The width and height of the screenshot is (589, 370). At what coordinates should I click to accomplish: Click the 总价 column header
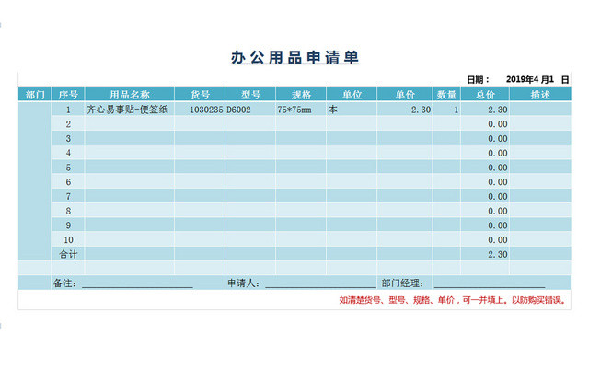coord(485,94)
